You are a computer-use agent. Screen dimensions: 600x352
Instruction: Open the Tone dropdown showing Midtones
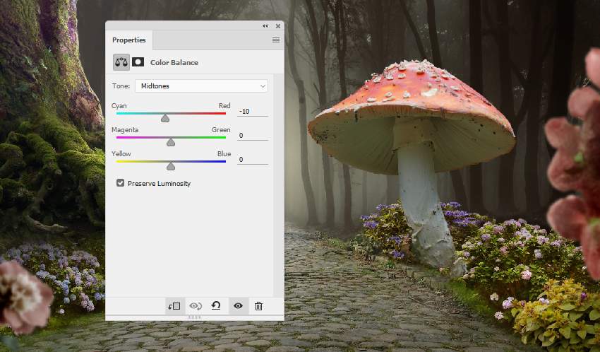coord(201,86)
